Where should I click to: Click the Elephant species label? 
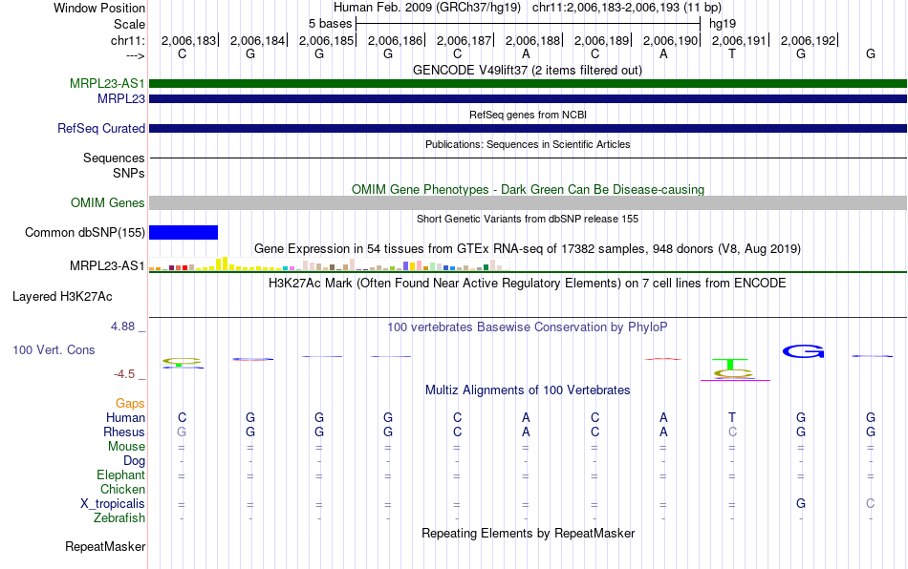coord(120,475)
